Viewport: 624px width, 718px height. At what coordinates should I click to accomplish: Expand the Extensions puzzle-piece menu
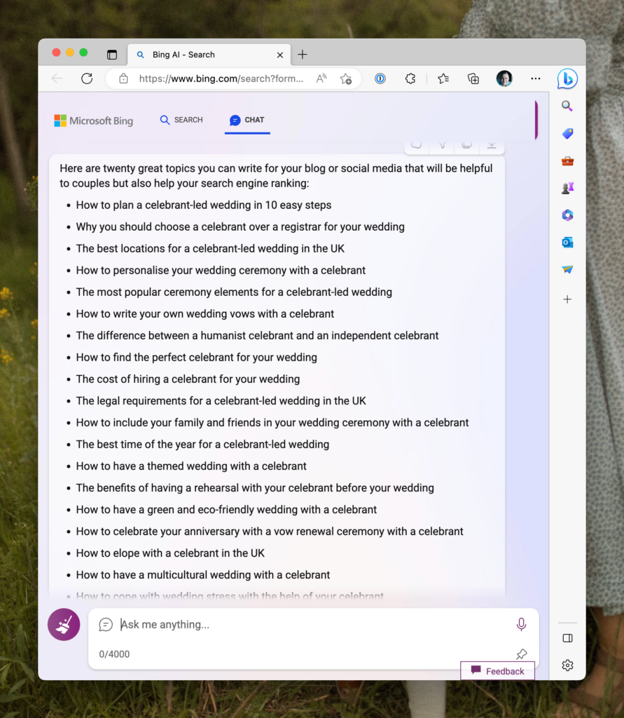point(410,79)
